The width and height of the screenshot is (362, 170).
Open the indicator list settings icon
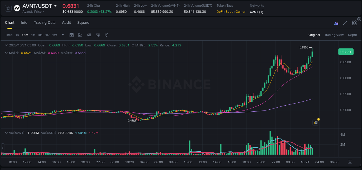(98, 35)
